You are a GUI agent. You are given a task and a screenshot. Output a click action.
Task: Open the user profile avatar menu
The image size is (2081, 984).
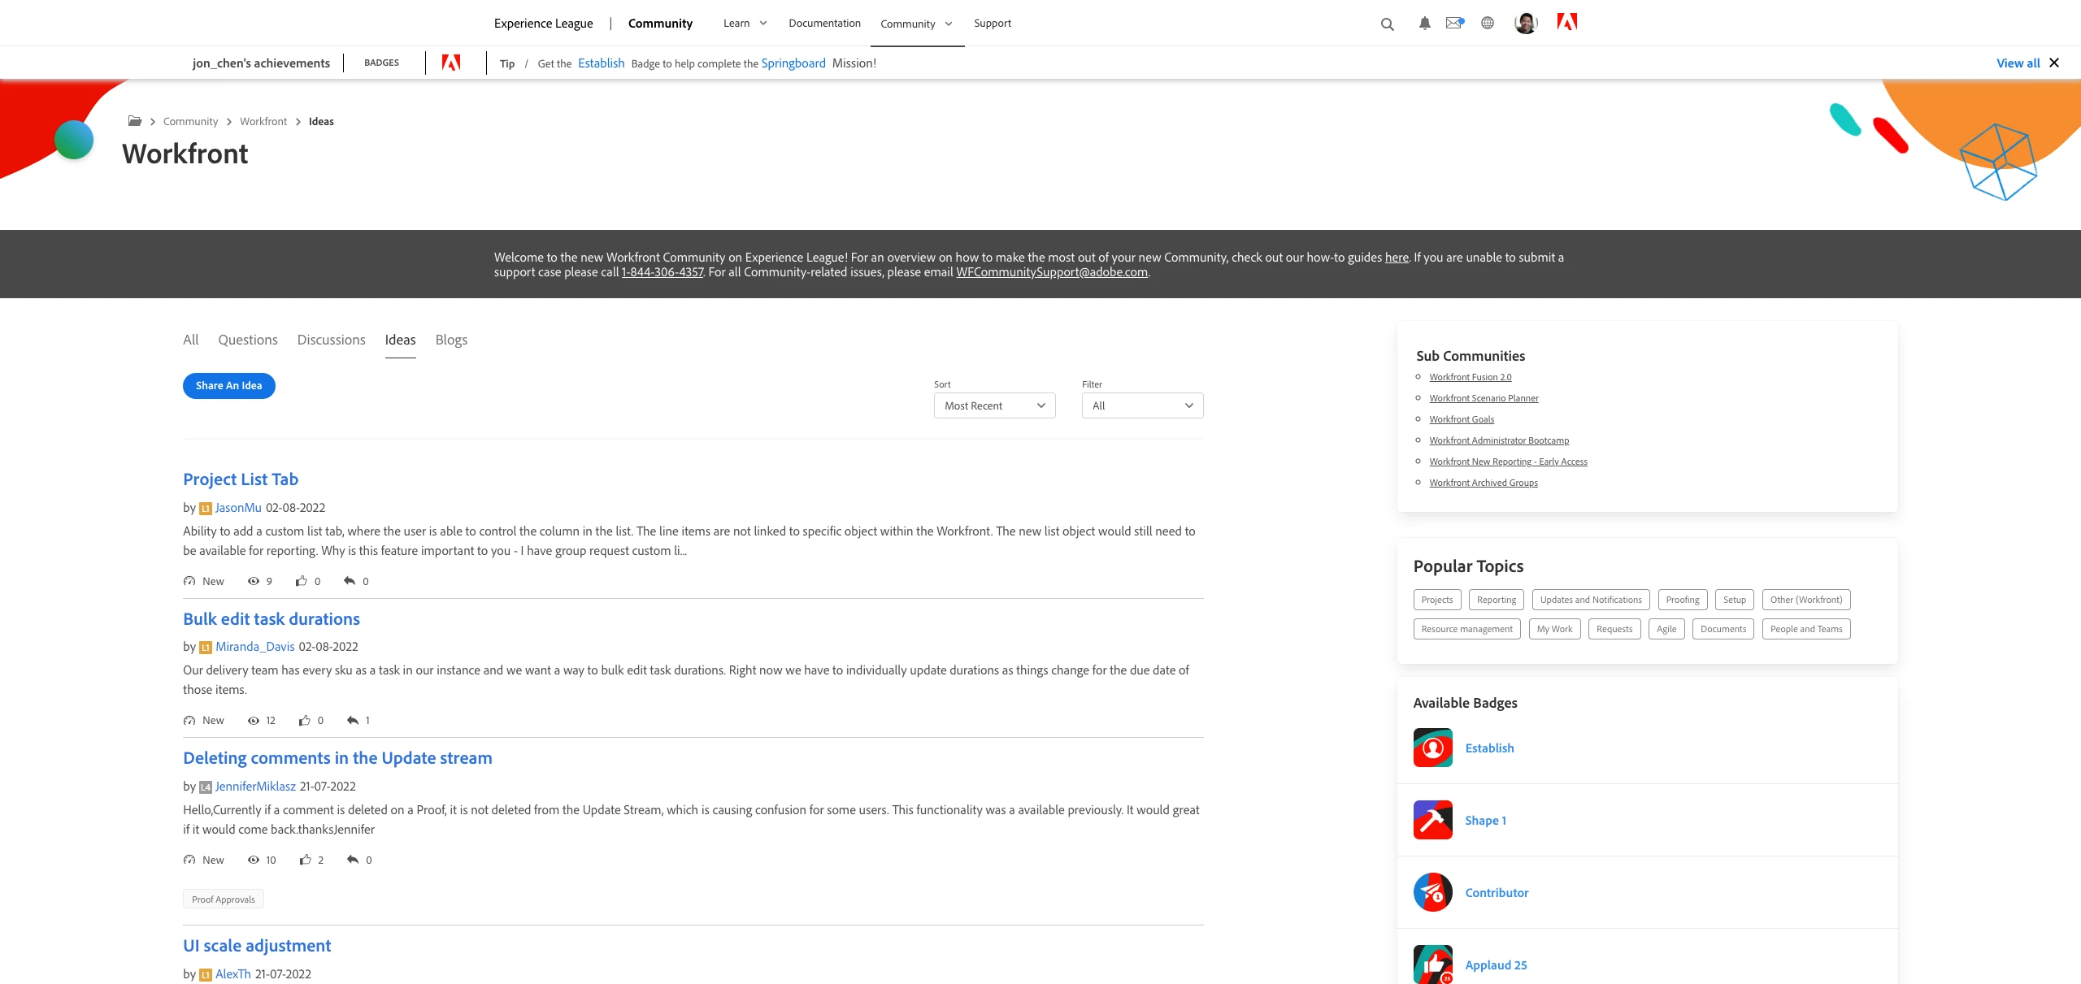point(1526,23)
